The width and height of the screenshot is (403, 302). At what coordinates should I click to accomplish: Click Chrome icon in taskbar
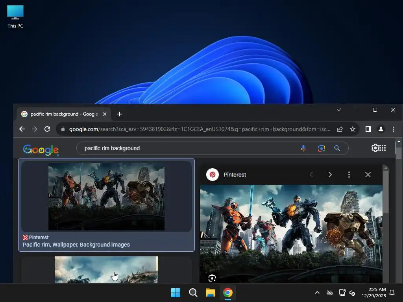(x=228, y=293)
